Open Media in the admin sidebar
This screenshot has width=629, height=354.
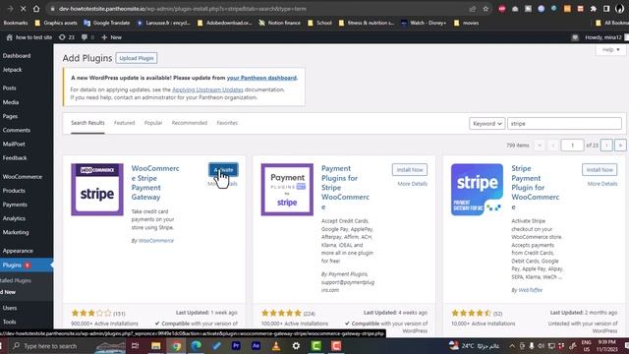[x=11, y=102]
